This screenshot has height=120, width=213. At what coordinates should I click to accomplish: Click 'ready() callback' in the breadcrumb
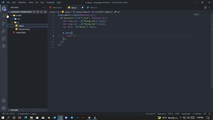click(x=83, y=12)
